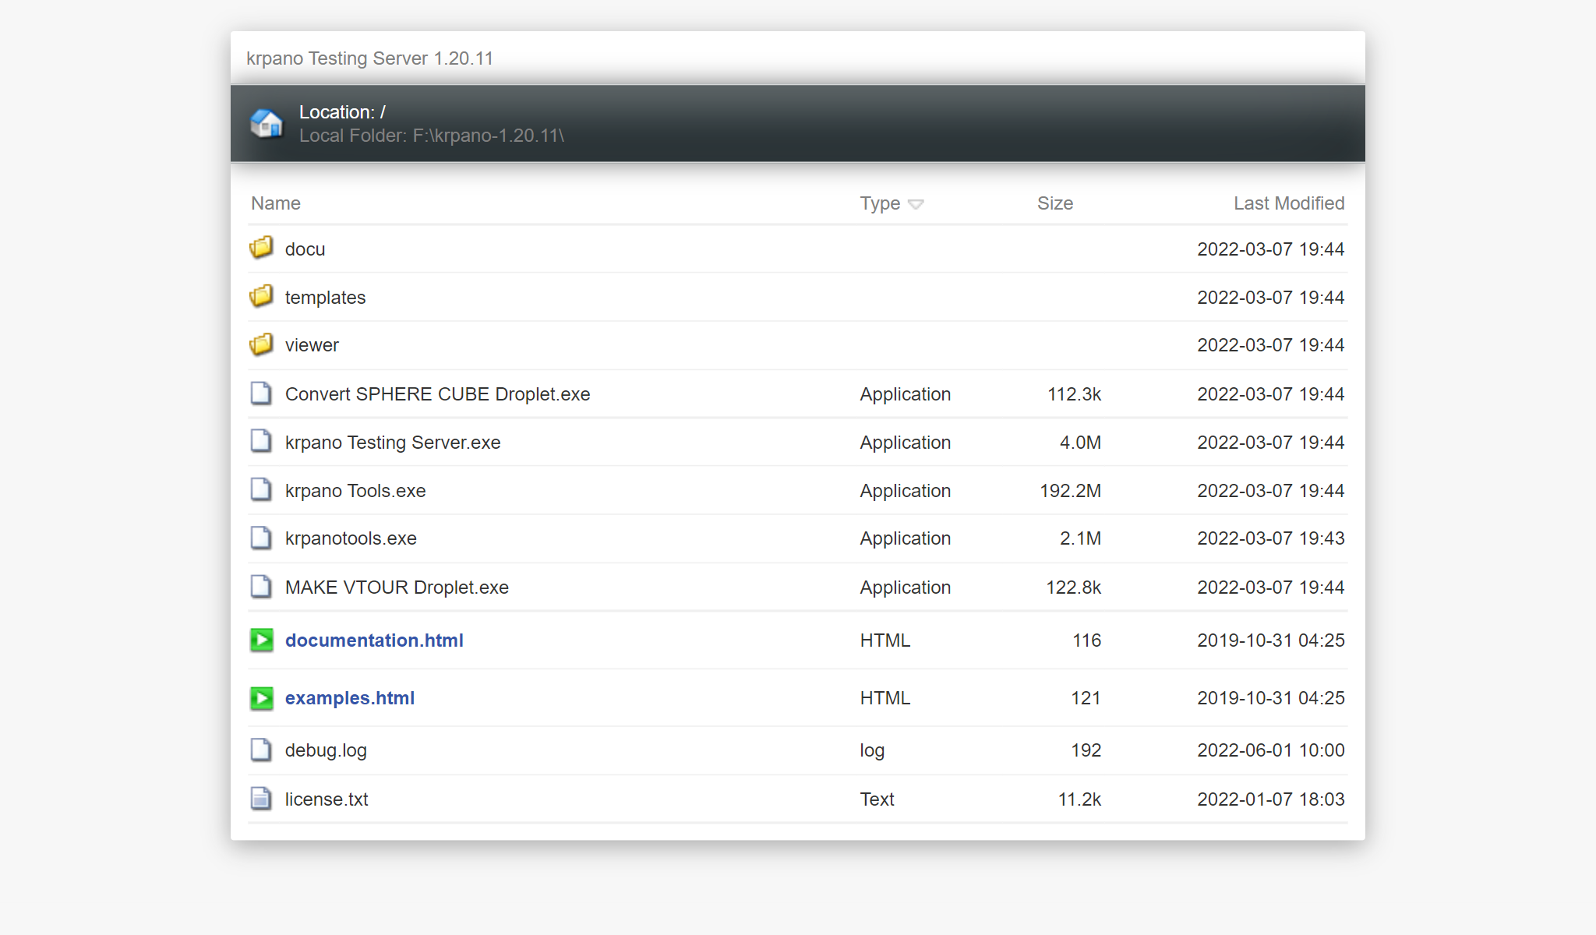This screenshot has height=935, width=1596.
Task: Click file icon for krpano Testing Server.exe
Action: pyautogui.click(x=261, y=442)
